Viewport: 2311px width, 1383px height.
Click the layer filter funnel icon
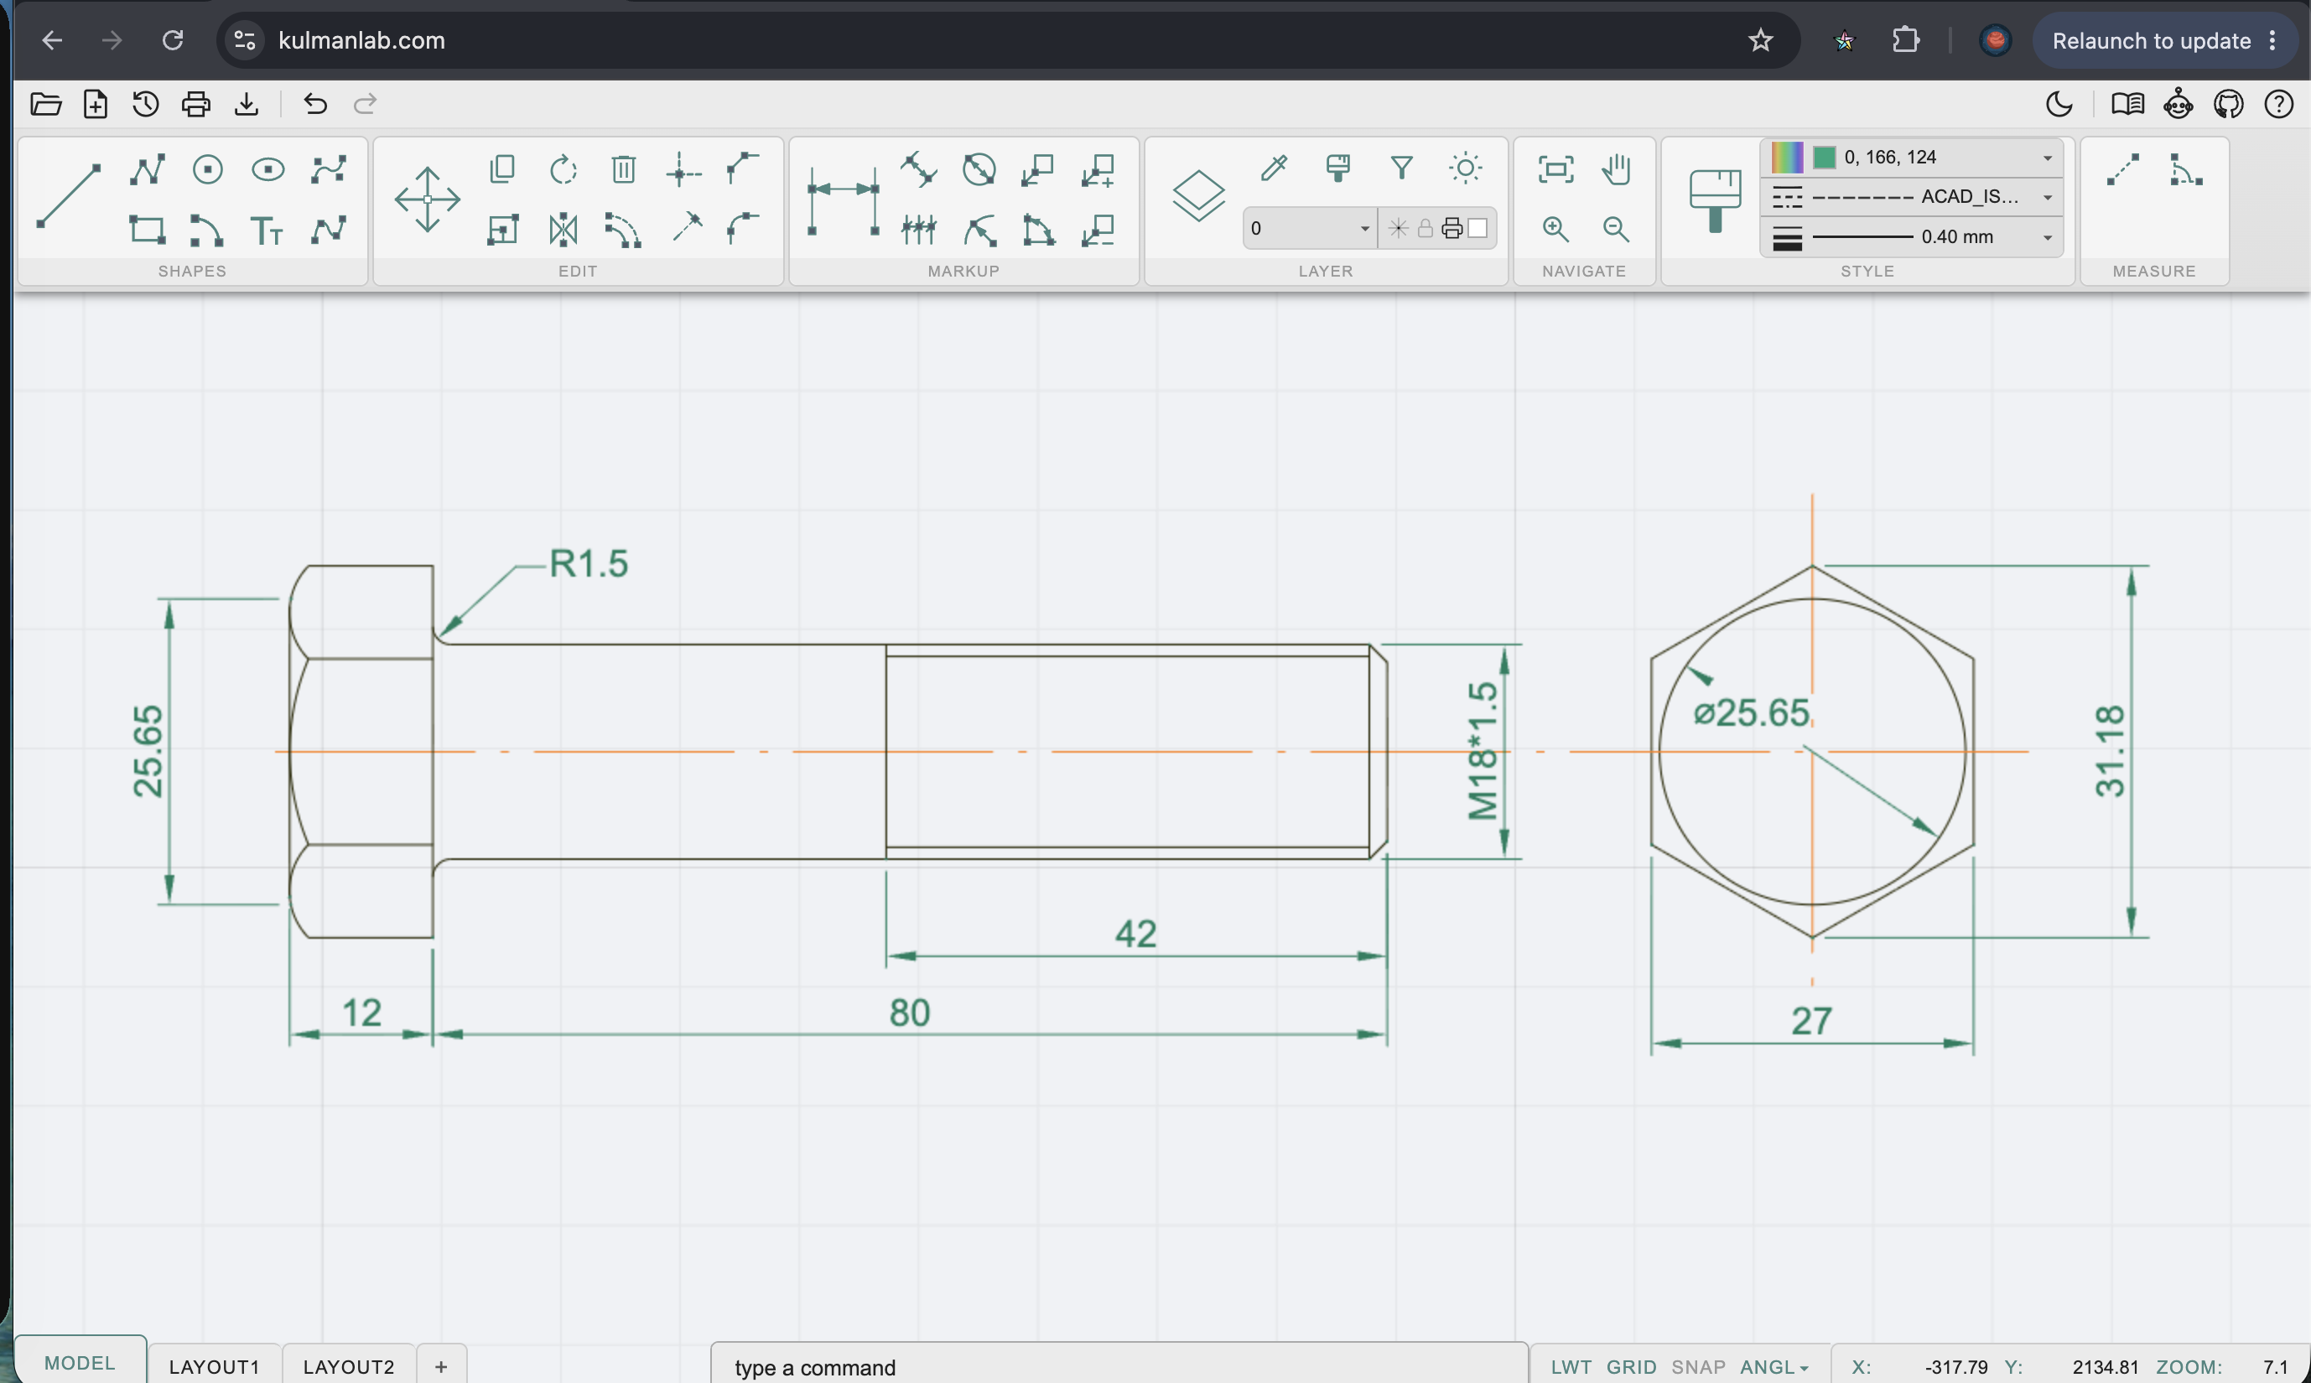point(1401,168)
